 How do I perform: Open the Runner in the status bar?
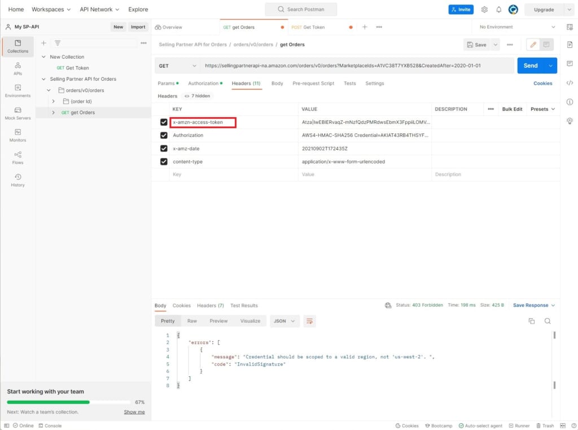519,425
